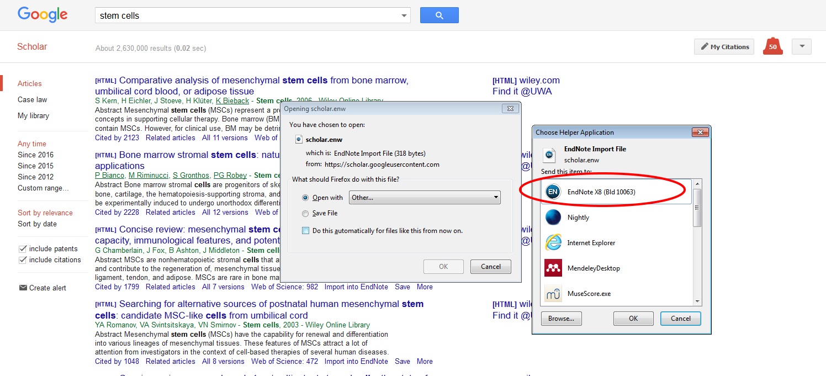Close the Choose Helper Application dialog
The image size is (826, 376).
(700, 133)
